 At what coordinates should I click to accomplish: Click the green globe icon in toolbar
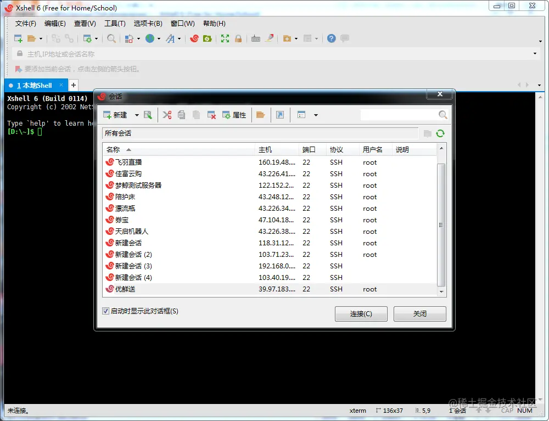pos(150,38)
